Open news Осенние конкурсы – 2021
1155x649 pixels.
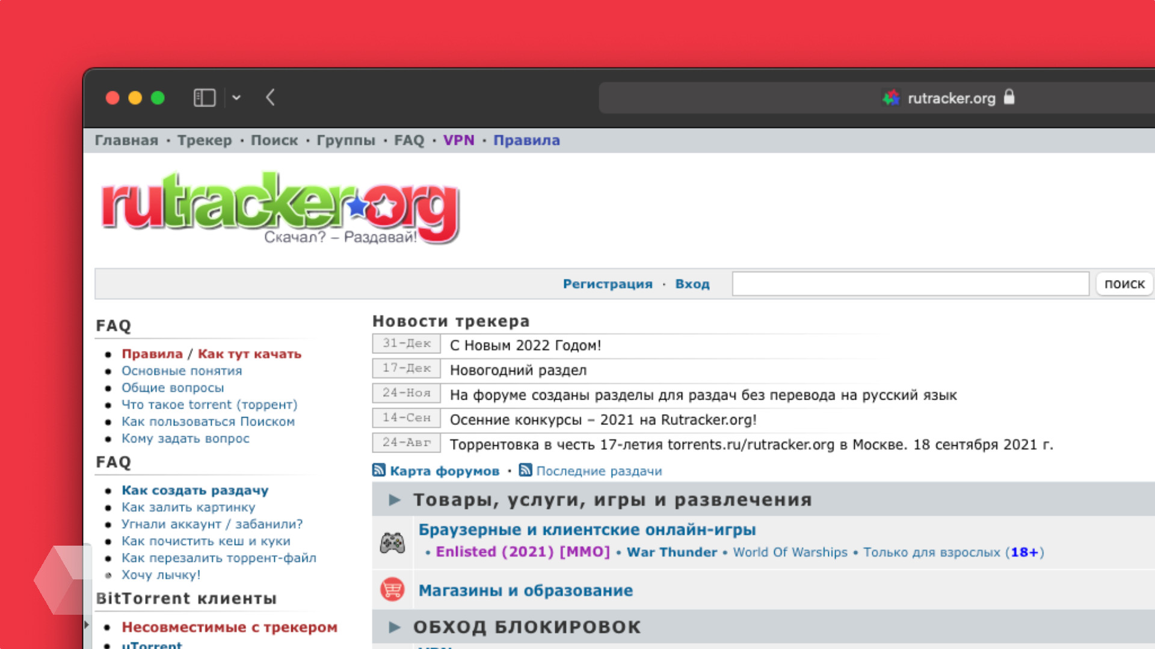(x=603, y=419)
